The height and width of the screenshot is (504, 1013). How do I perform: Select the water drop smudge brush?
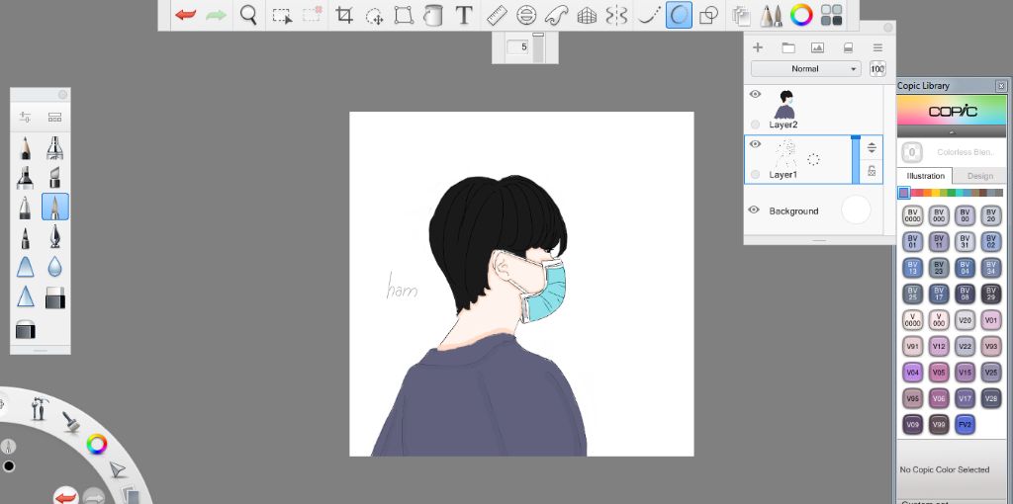coord(55,267)
